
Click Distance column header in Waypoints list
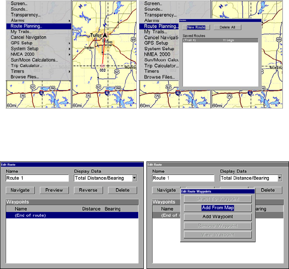(x=91, y=209)
